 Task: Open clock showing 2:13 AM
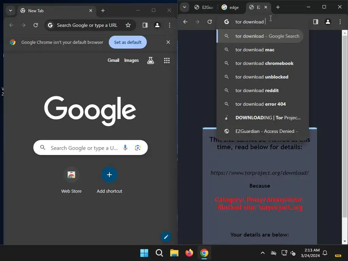click(310, 253)
